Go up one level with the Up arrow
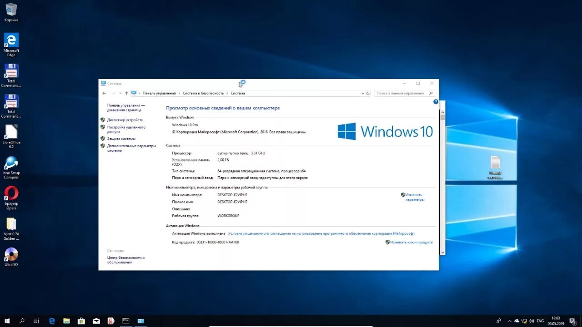The image size is (582, 327). [126, 93]
